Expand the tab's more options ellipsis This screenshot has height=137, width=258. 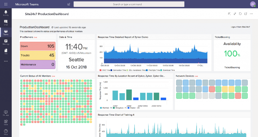[x=251, y=14]
